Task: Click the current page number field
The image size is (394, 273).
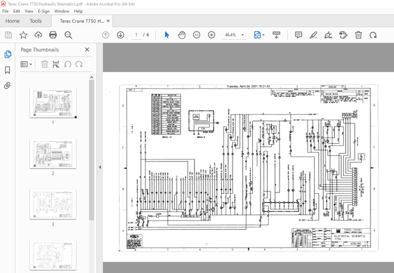Action: 136,35
